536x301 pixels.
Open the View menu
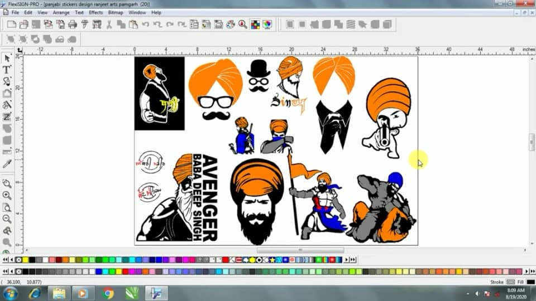click(x=42, y=13)
